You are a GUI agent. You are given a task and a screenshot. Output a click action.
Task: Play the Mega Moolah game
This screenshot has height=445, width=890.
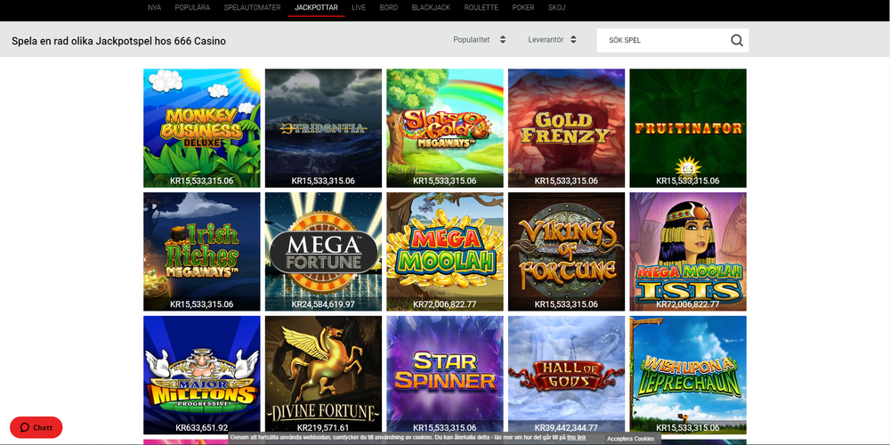coord(445,252)
